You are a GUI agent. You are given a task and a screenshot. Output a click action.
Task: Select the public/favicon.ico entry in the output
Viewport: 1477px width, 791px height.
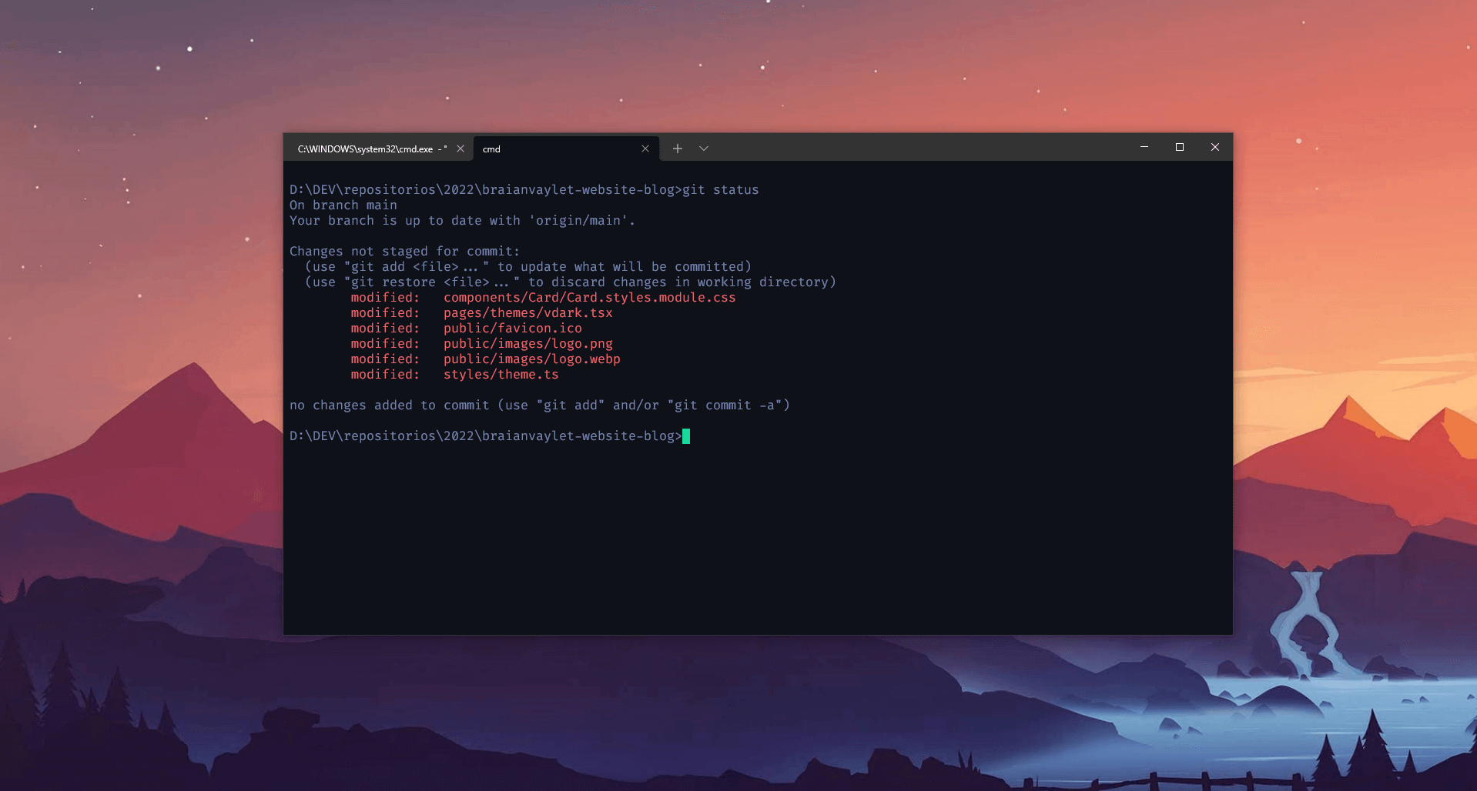point(512,329)
